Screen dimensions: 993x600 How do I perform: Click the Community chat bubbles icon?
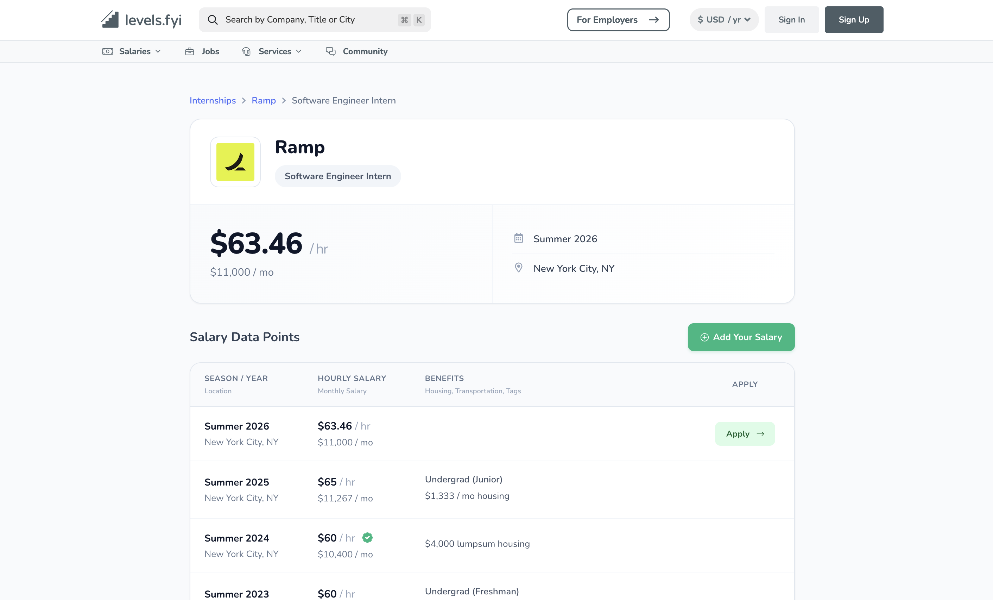(330, 52)
